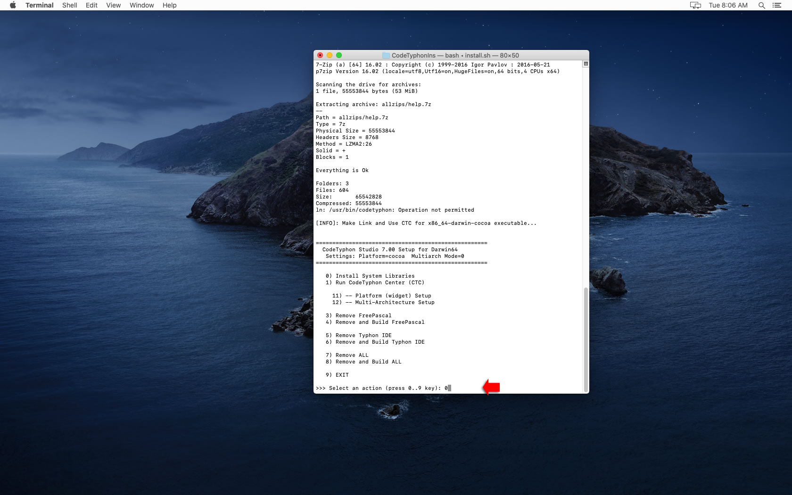
Task: Click the '0) Install System Libraries' line
Action: (x=370, y=276)
